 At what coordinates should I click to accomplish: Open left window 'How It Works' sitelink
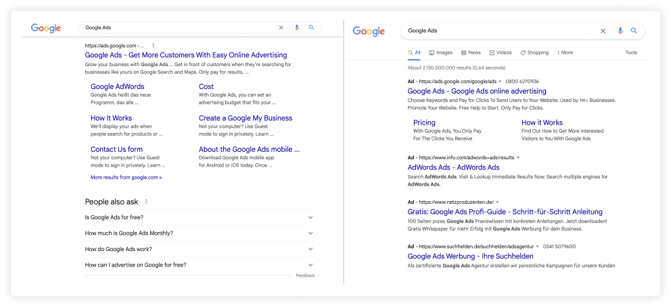point(111,118)
